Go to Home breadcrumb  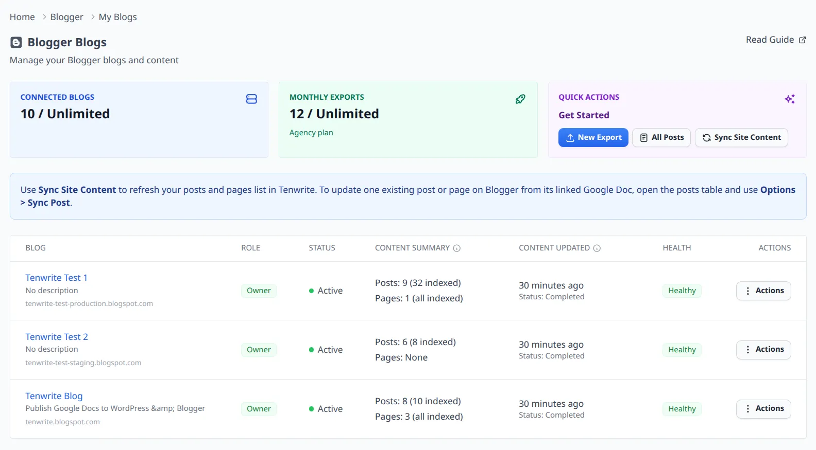click(x=22, y=17)
